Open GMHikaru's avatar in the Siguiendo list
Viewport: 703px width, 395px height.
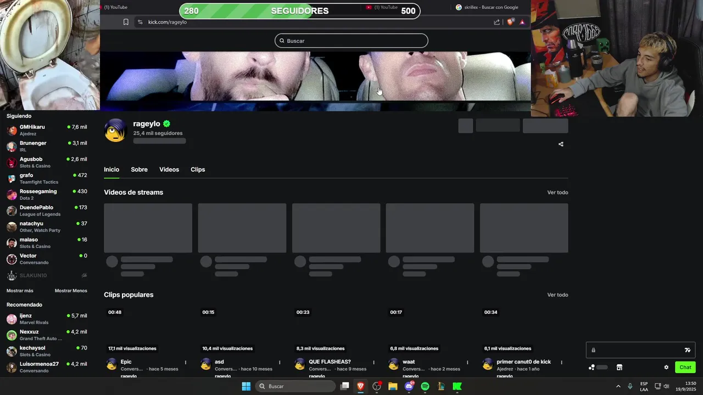pos(12,131)
